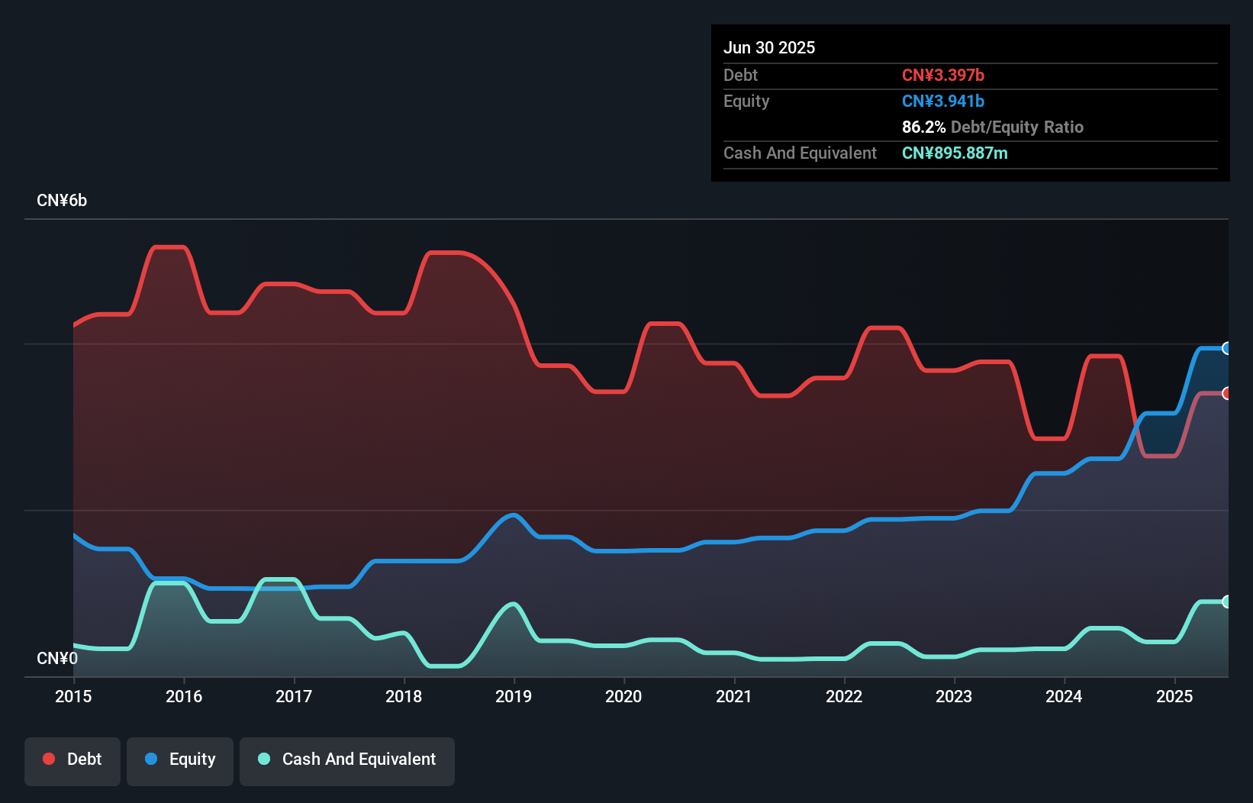The width and height of the screenshot is (1253, 803).
Task: Click the CN¥3.941b Equity value
Action: point(943,101)
